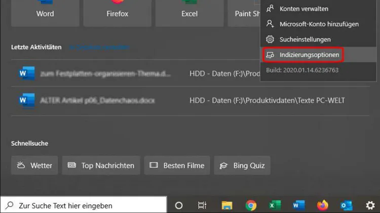Open Konten verwalten entry
Image resolution: width=380 pixels, height=213 pixels.
click(318, 9)
